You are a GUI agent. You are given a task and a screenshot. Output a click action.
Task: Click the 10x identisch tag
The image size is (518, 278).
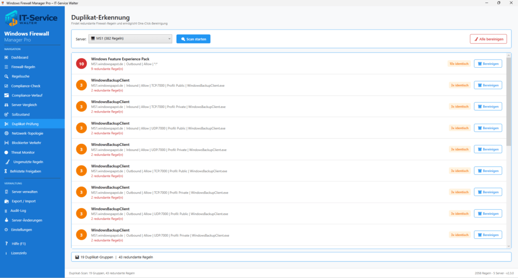[x=459, y=64]
